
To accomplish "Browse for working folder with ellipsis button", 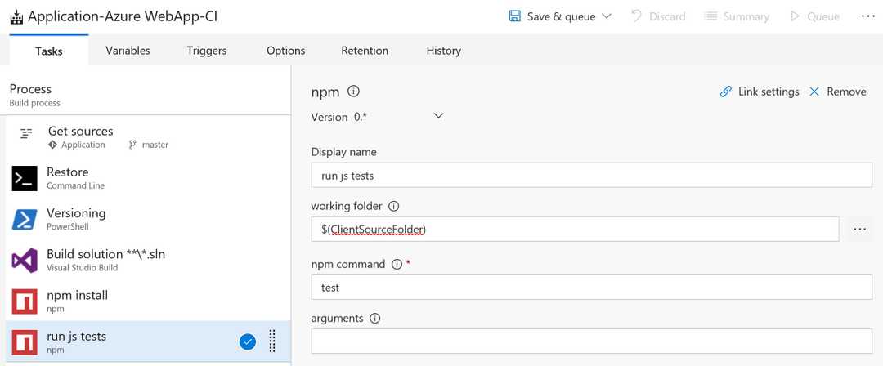I will [859, 230].
